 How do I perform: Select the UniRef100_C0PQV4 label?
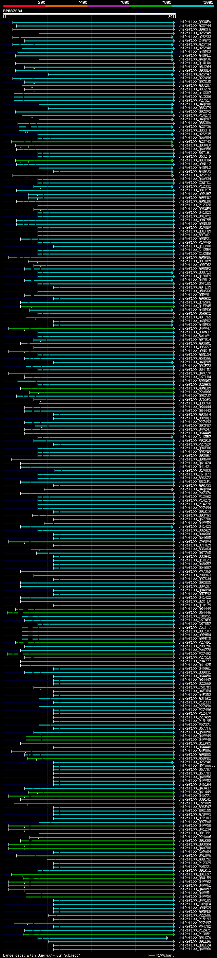[194, 541]
